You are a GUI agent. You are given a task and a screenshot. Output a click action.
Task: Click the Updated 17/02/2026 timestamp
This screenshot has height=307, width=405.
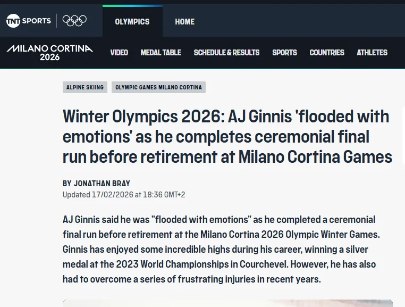tap(124, 195)
